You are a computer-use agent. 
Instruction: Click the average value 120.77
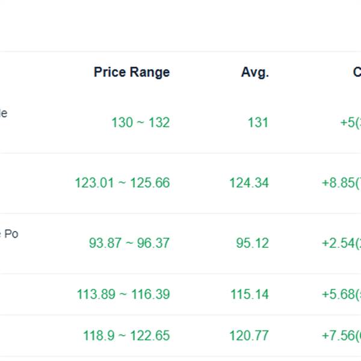248,335
